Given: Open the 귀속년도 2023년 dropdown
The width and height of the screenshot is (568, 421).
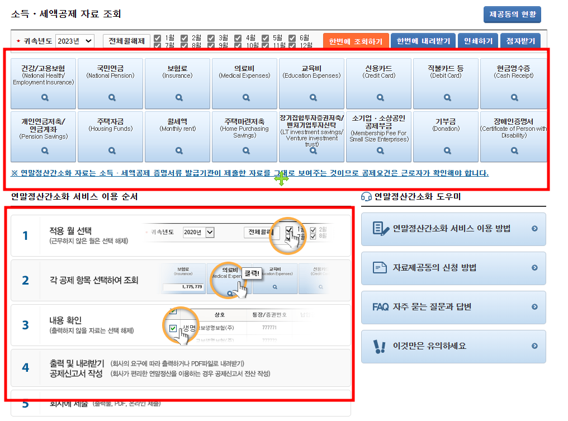Looking at the screenshot, I should 75,41.
